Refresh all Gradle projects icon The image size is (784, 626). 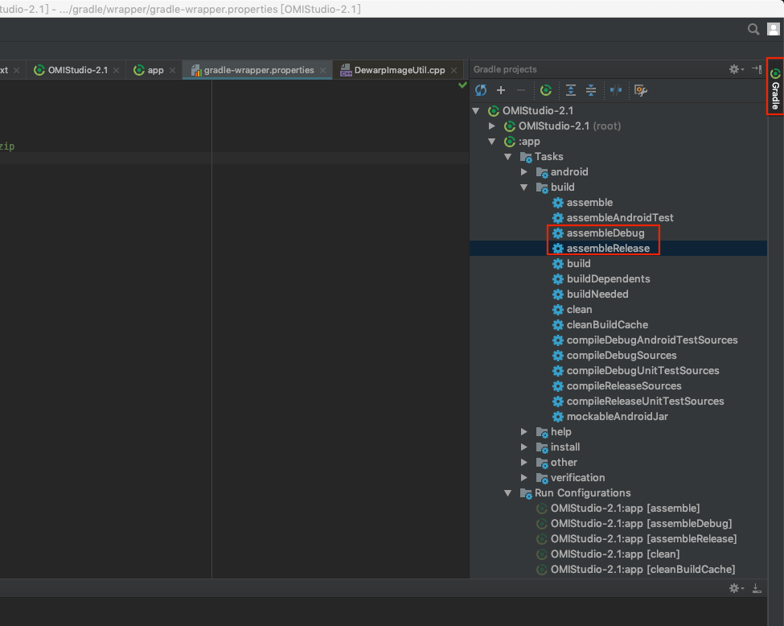(481, 91)
